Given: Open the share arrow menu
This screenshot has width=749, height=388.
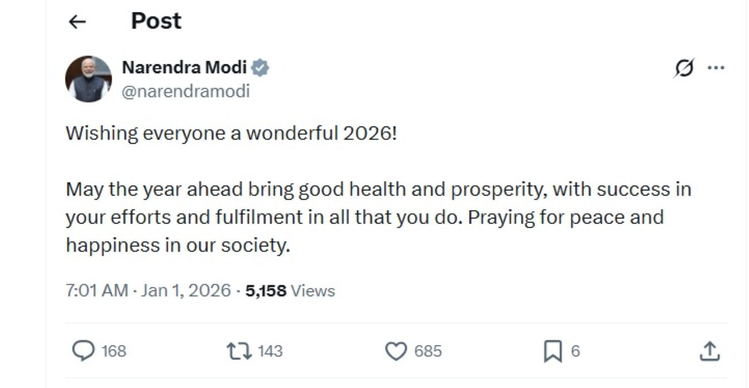Looking at the screenshot, I should click(x=709, y=351).
